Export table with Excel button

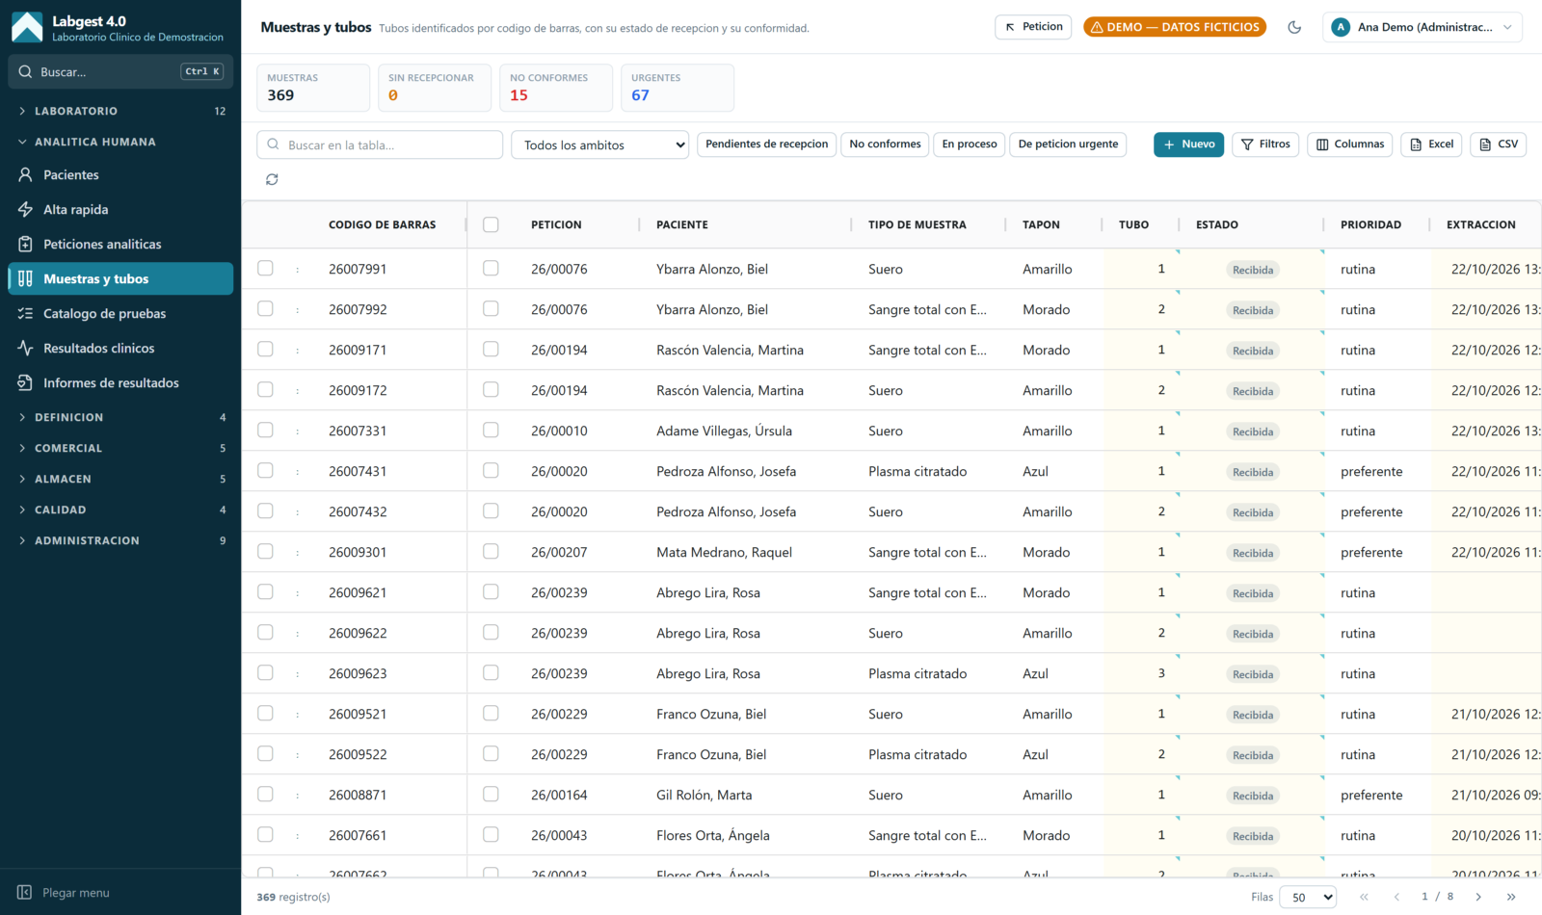point(1431,144)
